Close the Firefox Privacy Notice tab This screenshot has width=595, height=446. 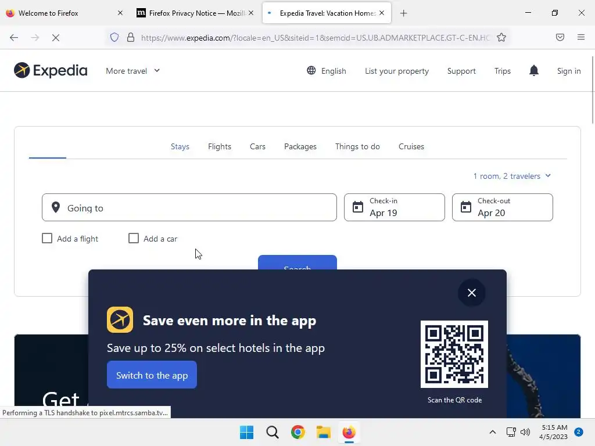pyautogui.click(x=251, y=13)
